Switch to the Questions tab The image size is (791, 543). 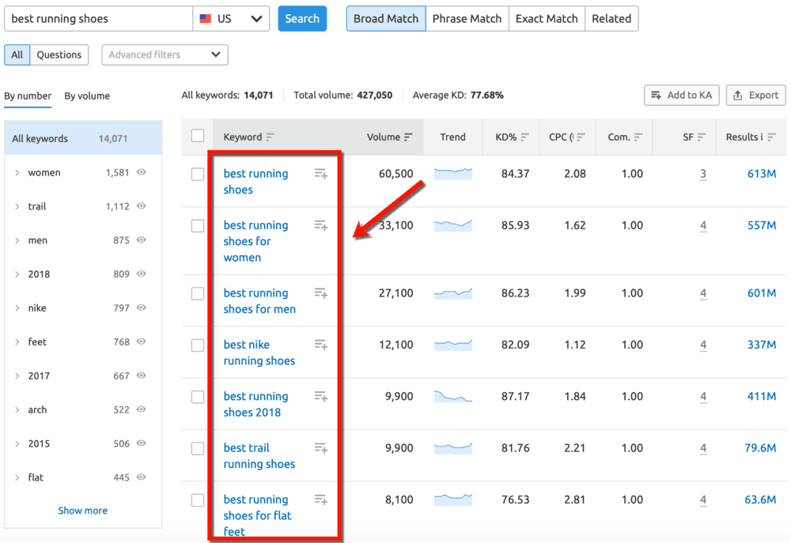pyautogui.click(x=59, y=55)
